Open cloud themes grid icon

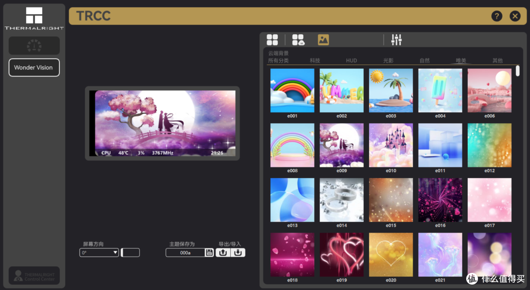pos(298,40)
